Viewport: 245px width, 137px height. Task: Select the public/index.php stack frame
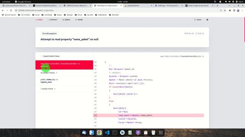point(64,81)
